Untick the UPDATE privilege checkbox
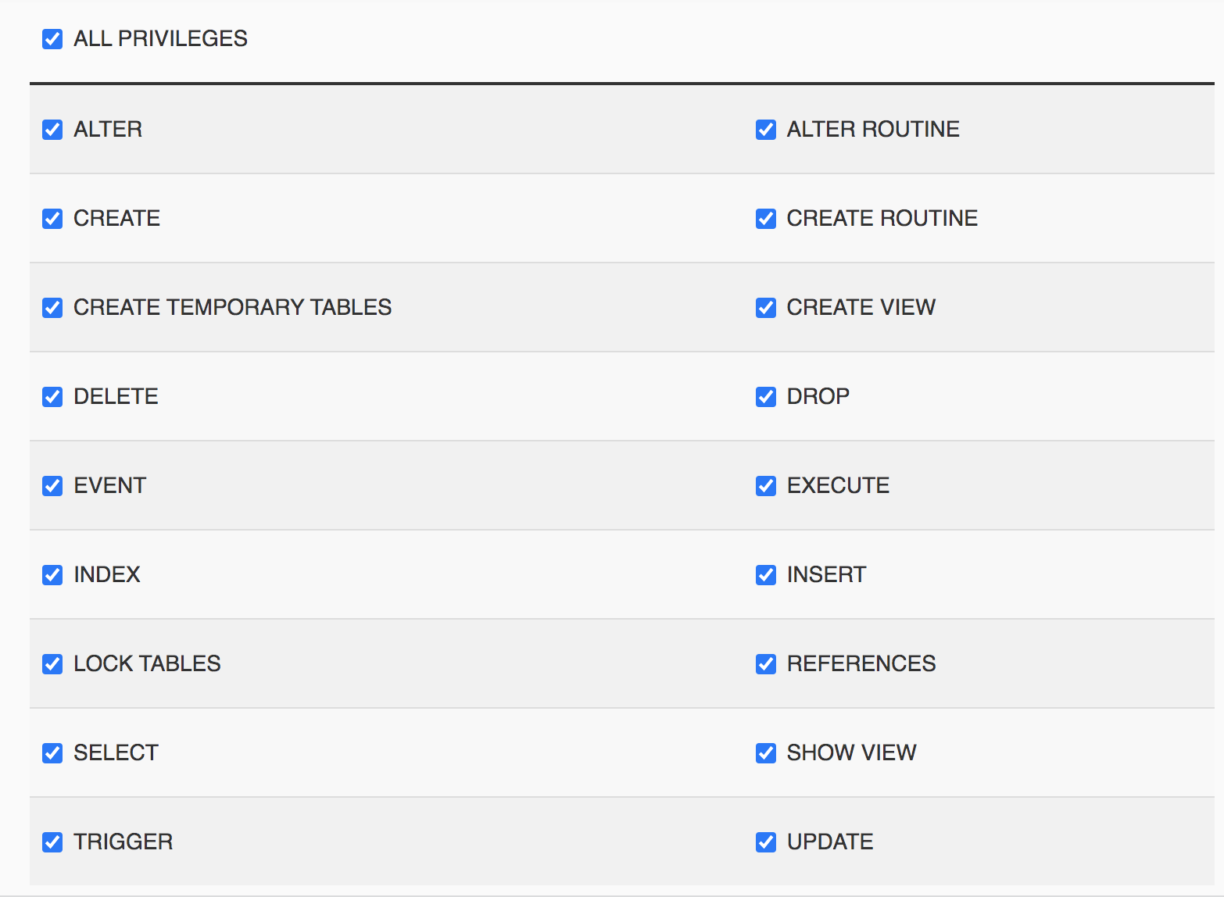The height and width of the screenshot is (897, 1224). 766,842
